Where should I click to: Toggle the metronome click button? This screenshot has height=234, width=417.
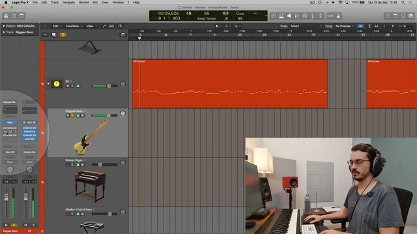pyautogui.click(x=338, y=16)
